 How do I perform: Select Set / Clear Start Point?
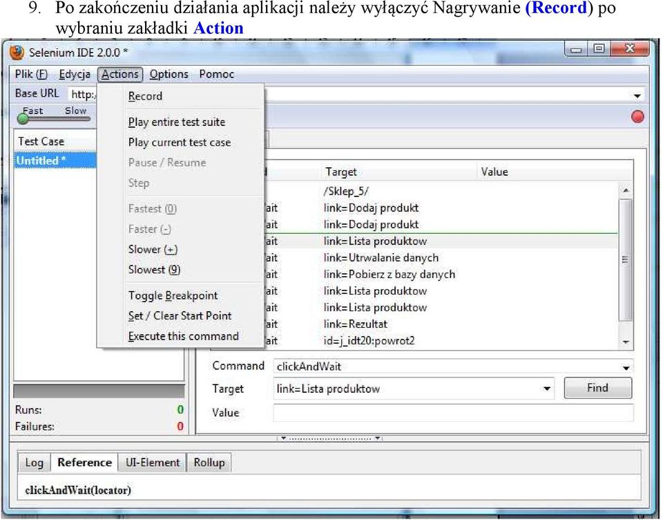(x=180, y=316)
